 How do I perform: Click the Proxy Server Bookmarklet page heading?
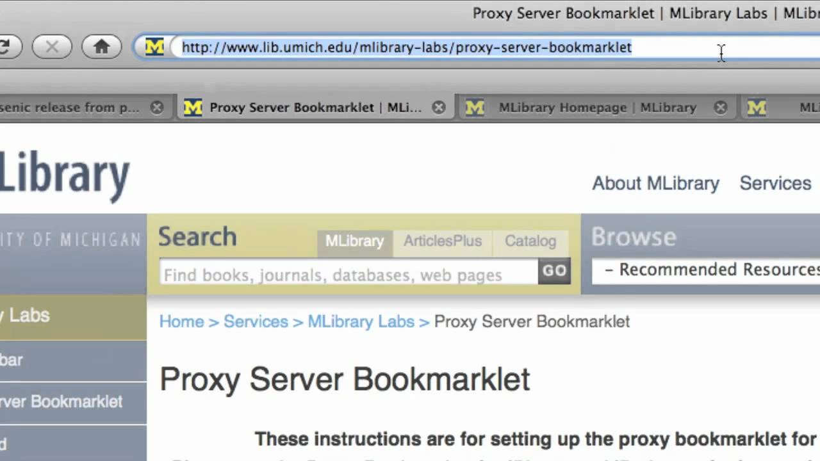345,379
